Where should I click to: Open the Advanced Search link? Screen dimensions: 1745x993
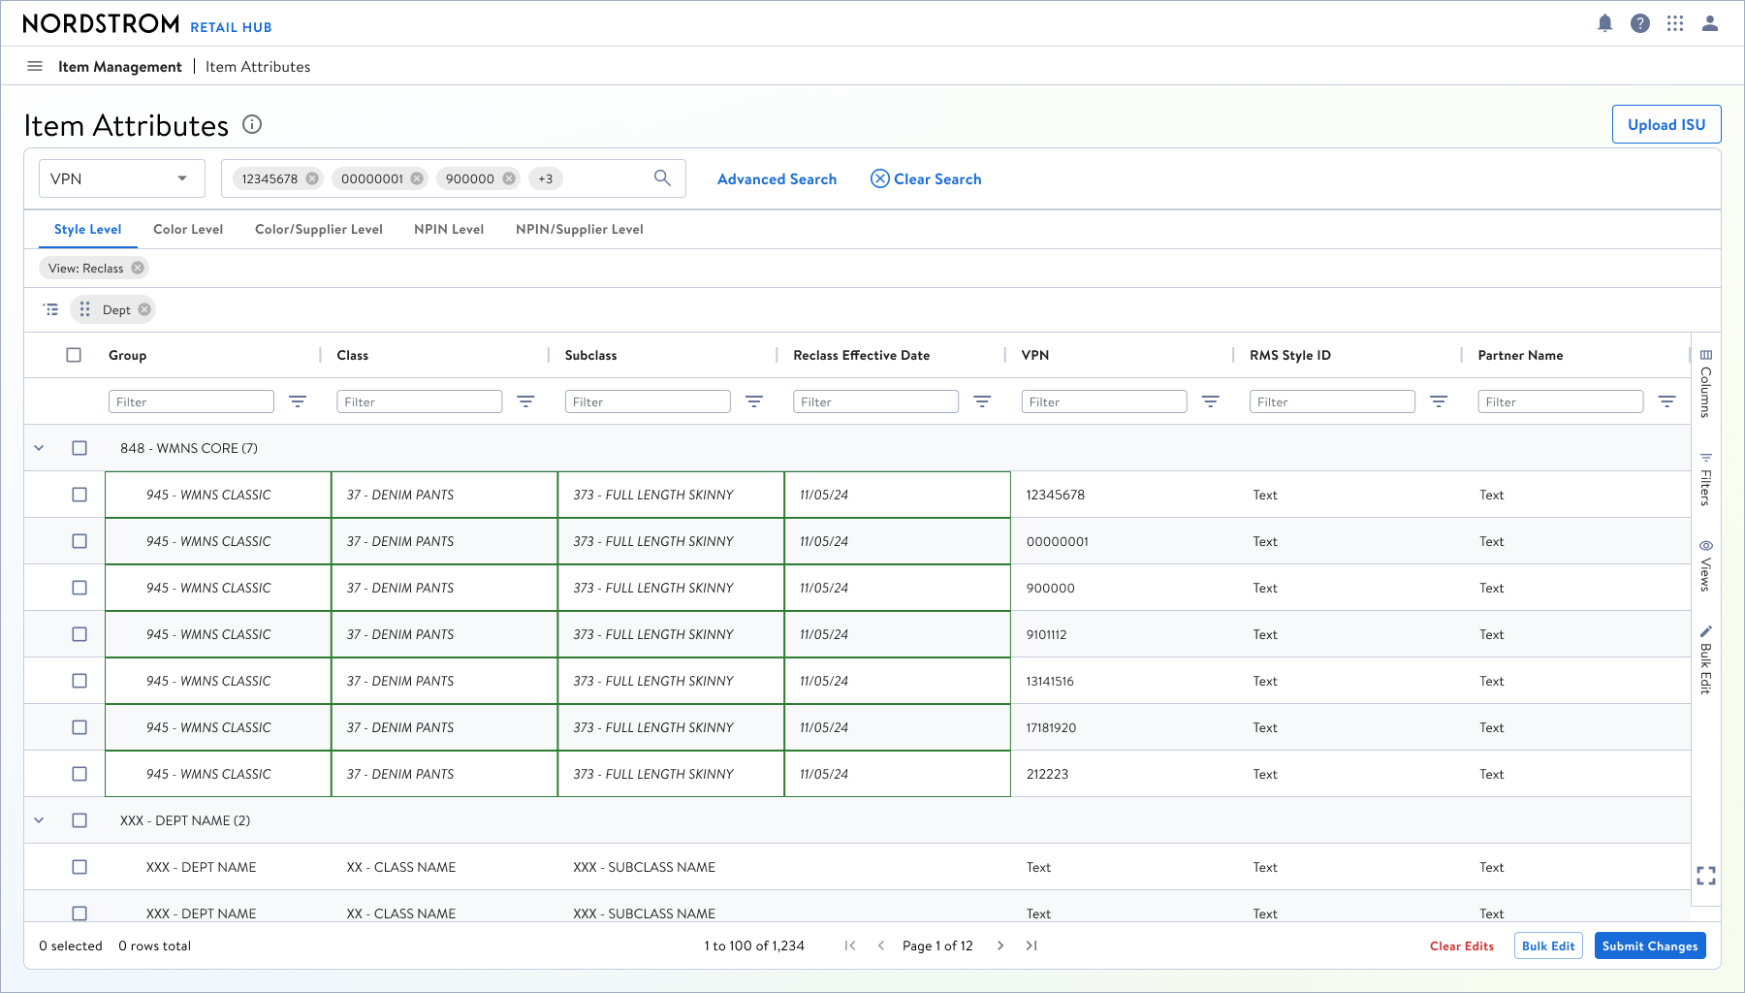[777, 178]
